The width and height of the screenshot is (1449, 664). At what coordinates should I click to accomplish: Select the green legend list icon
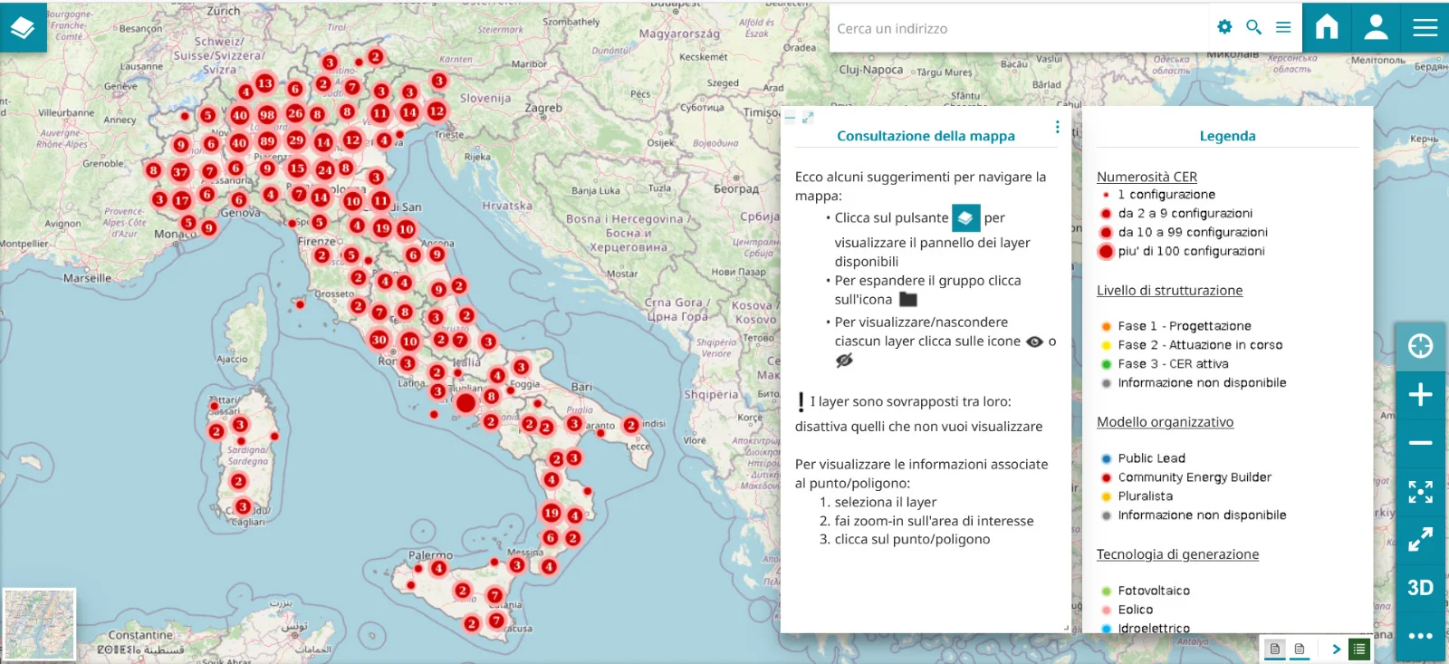tap(1358, 649)
